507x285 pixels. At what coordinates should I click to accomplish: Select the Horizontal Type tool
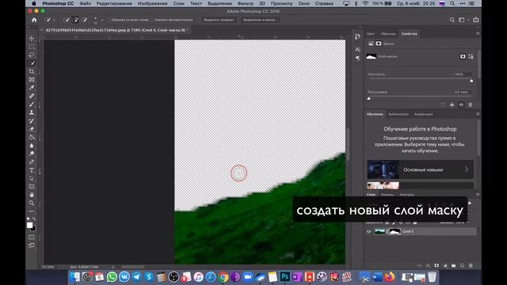click(x=32, y=170)
